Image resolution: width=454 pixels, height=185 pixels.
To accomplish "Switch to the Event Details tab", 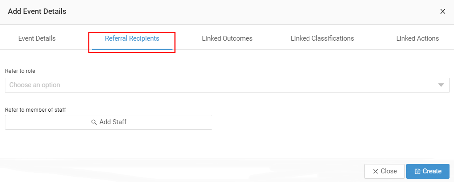I will (x=37, y=38).
